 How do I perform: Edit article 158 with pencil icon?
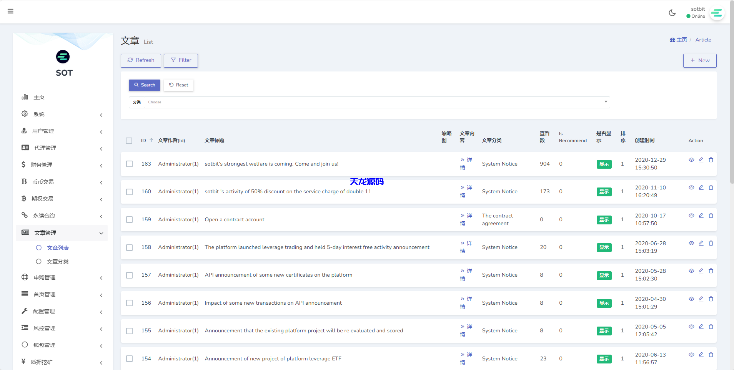tap(701, 243)
